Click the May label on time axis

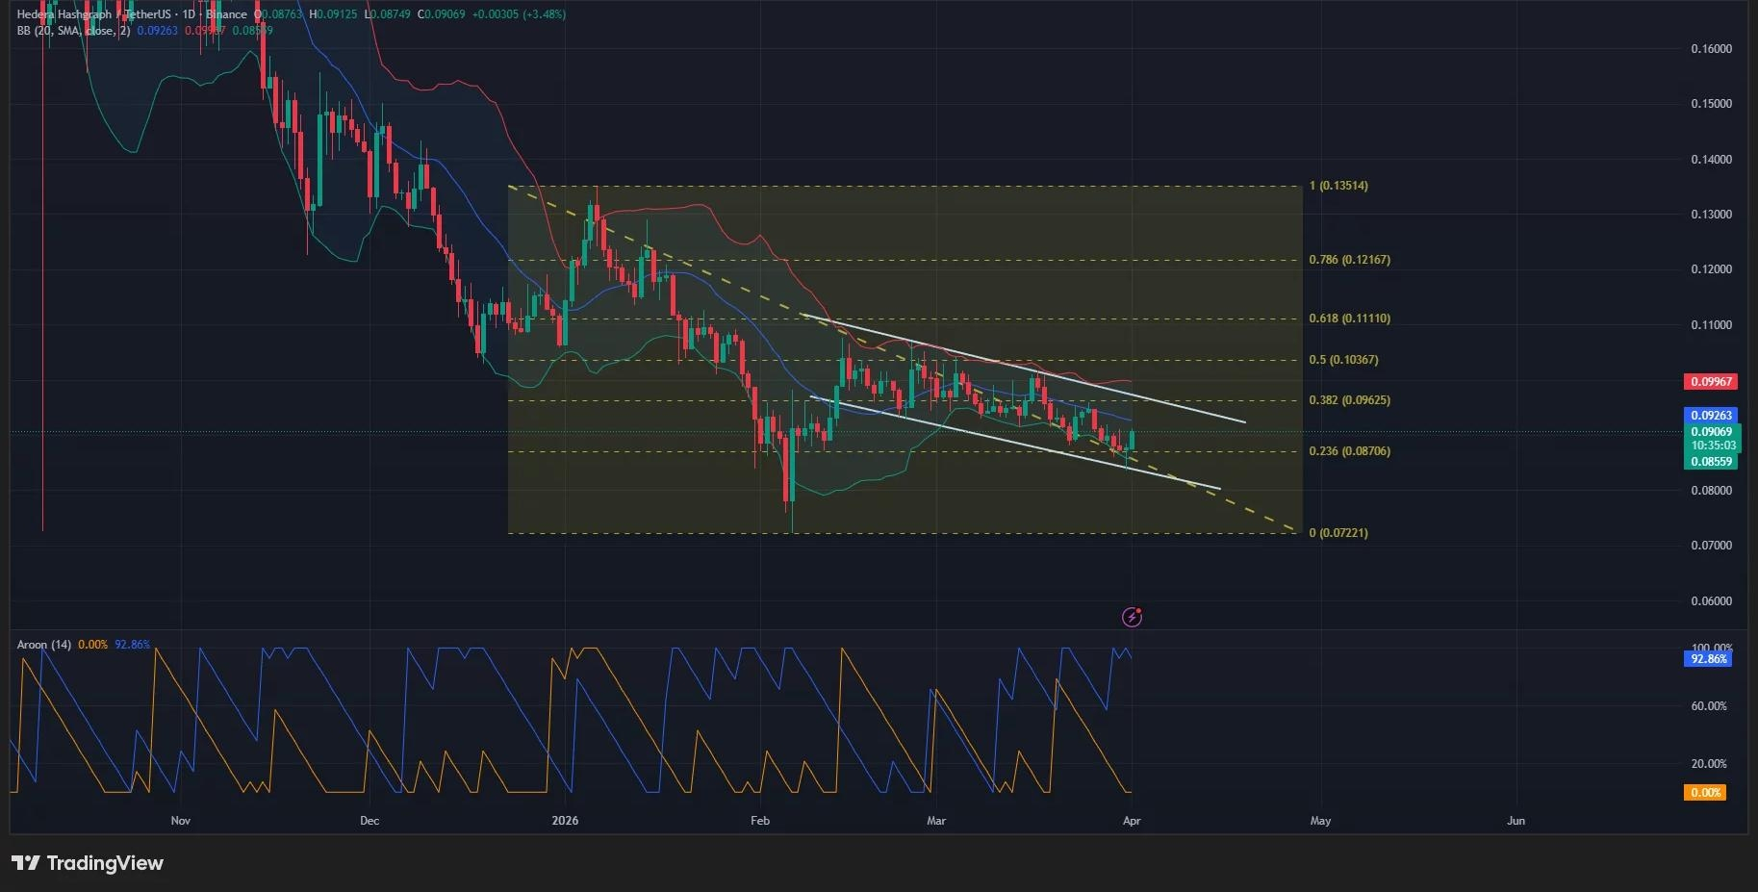[1320, 821]
